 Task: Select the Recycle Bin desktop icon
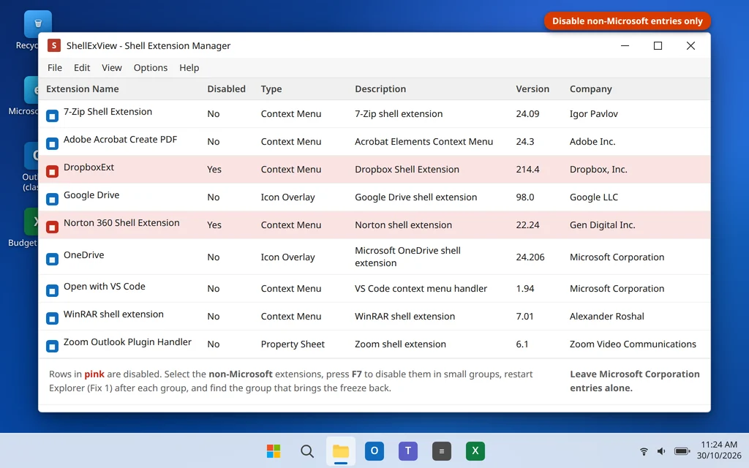38,24
